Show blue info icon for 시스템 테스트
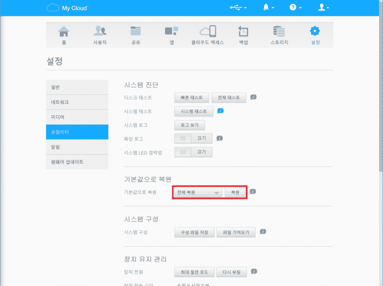 coord(220,111)
